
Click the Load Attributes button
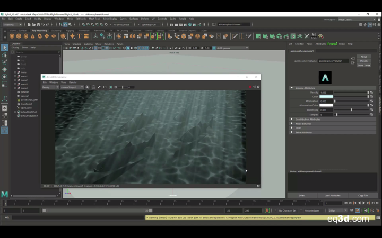tap(332, 195)
